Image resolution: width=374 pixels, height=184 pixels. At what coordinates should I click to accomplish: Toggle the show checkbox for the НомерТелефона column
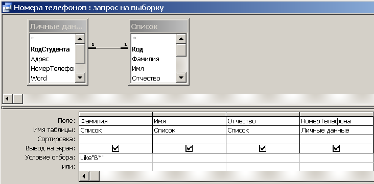point(336,148)
